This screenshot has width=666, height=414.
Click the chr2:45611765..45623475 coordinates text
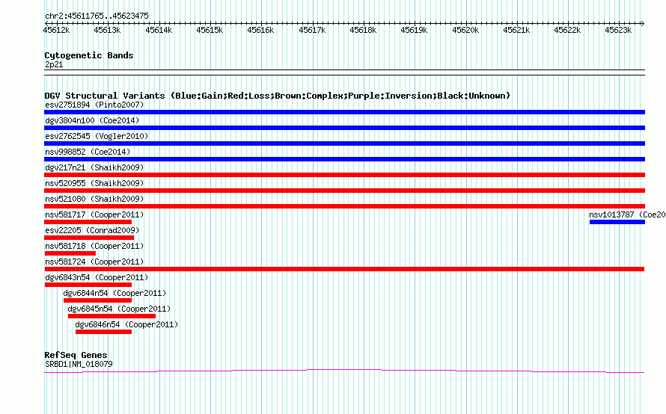pyautogui.click(x=97, y=16)
